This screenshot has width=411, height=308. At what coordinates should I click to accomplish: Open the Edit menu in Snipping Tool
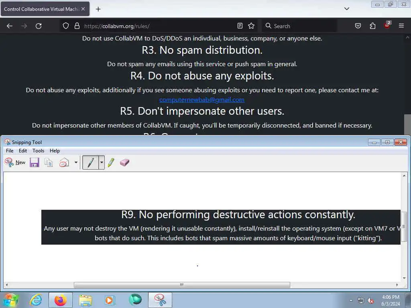coord(23,151)
